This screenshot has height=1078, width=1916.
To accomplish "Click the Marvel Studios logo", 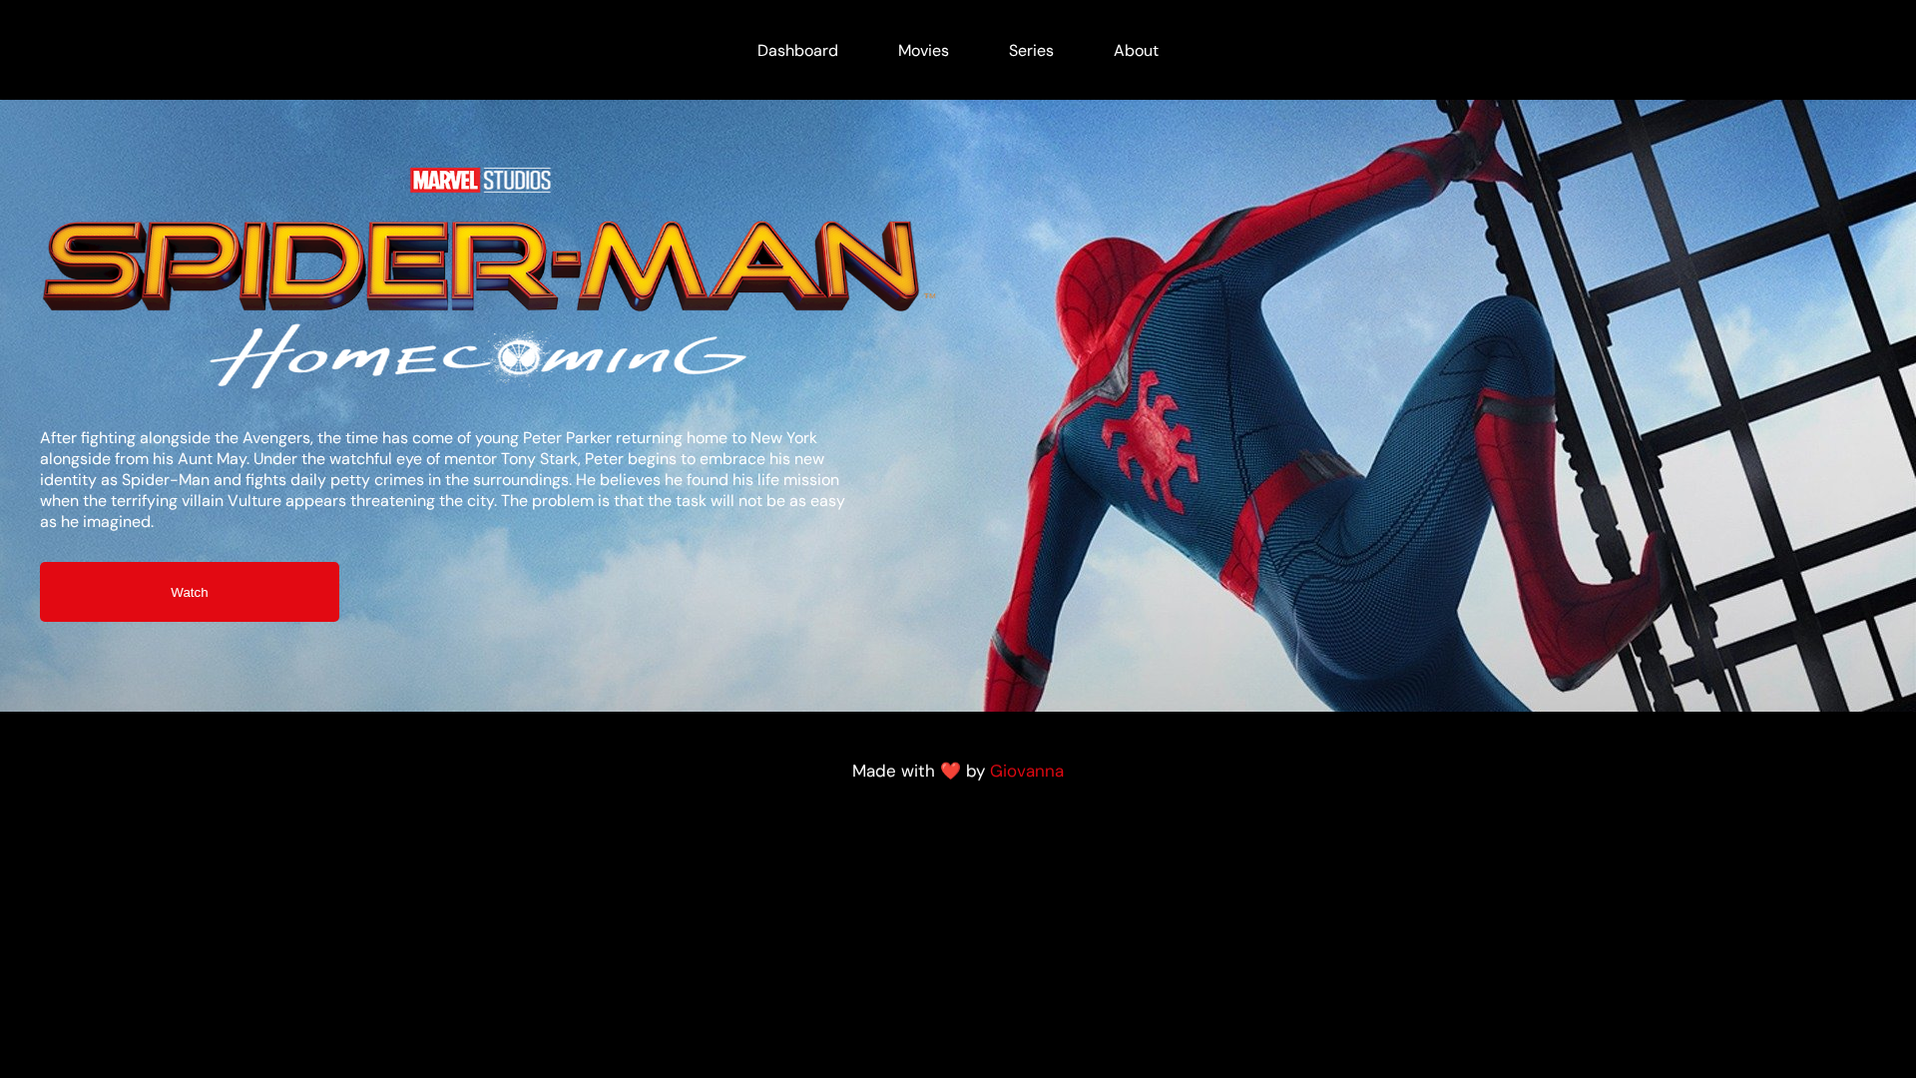I will pos(481,180).
